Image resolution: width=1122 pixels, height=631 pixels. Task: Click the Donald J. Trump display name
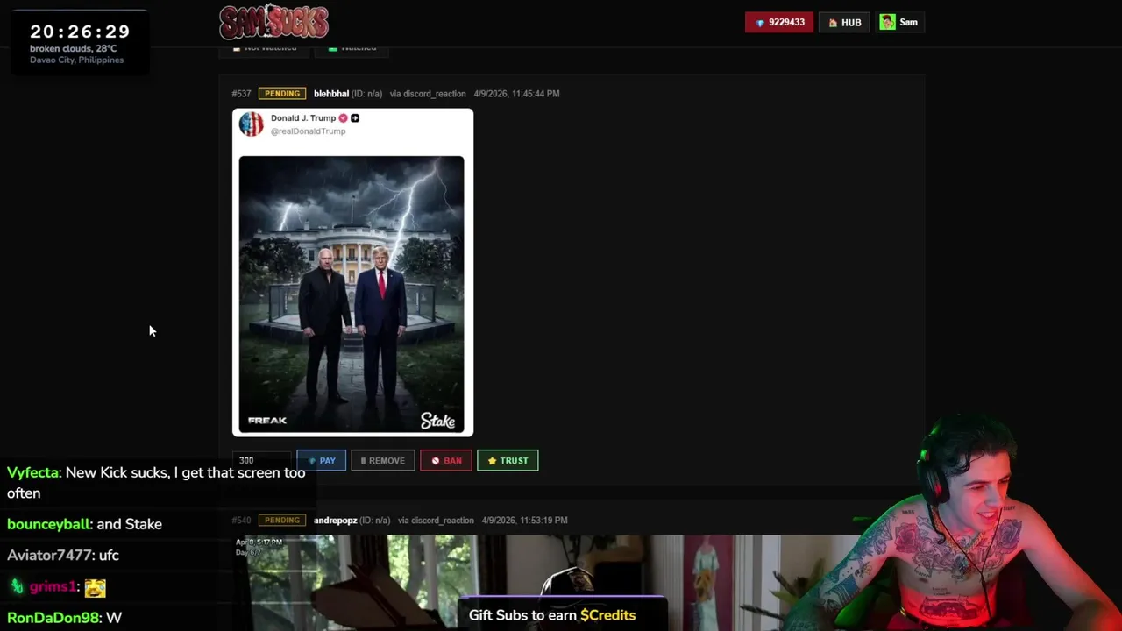pos(303,117)
